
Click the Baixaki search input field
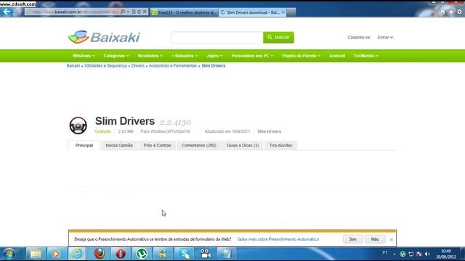click(217, 37)
